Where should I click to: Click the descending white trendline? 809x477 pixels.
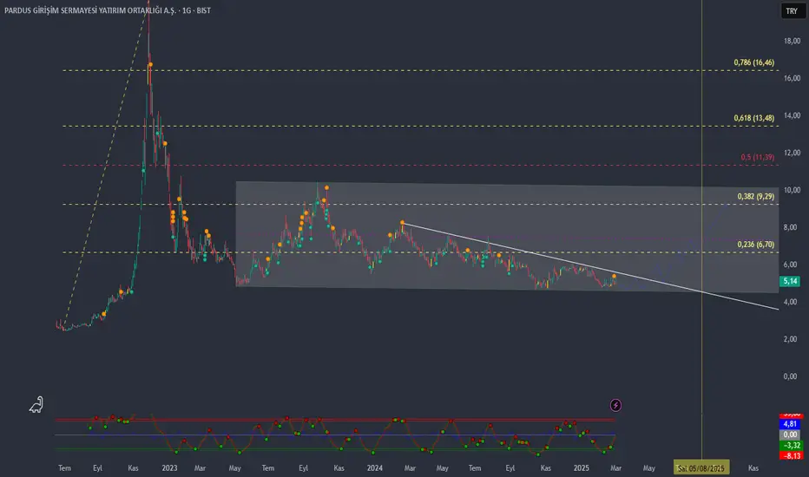point(590,266)
